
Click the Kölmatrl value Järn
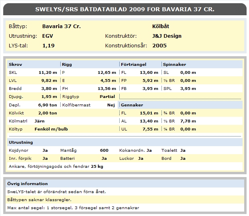(x=39, y=121)
